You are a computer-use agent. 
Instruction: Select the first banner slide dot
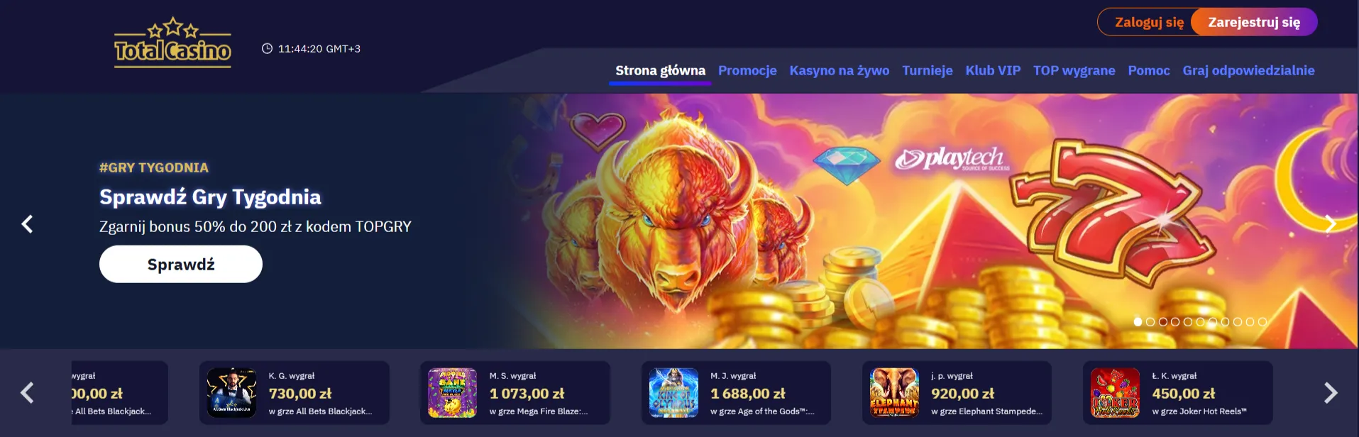click(x=1138, y=321)
